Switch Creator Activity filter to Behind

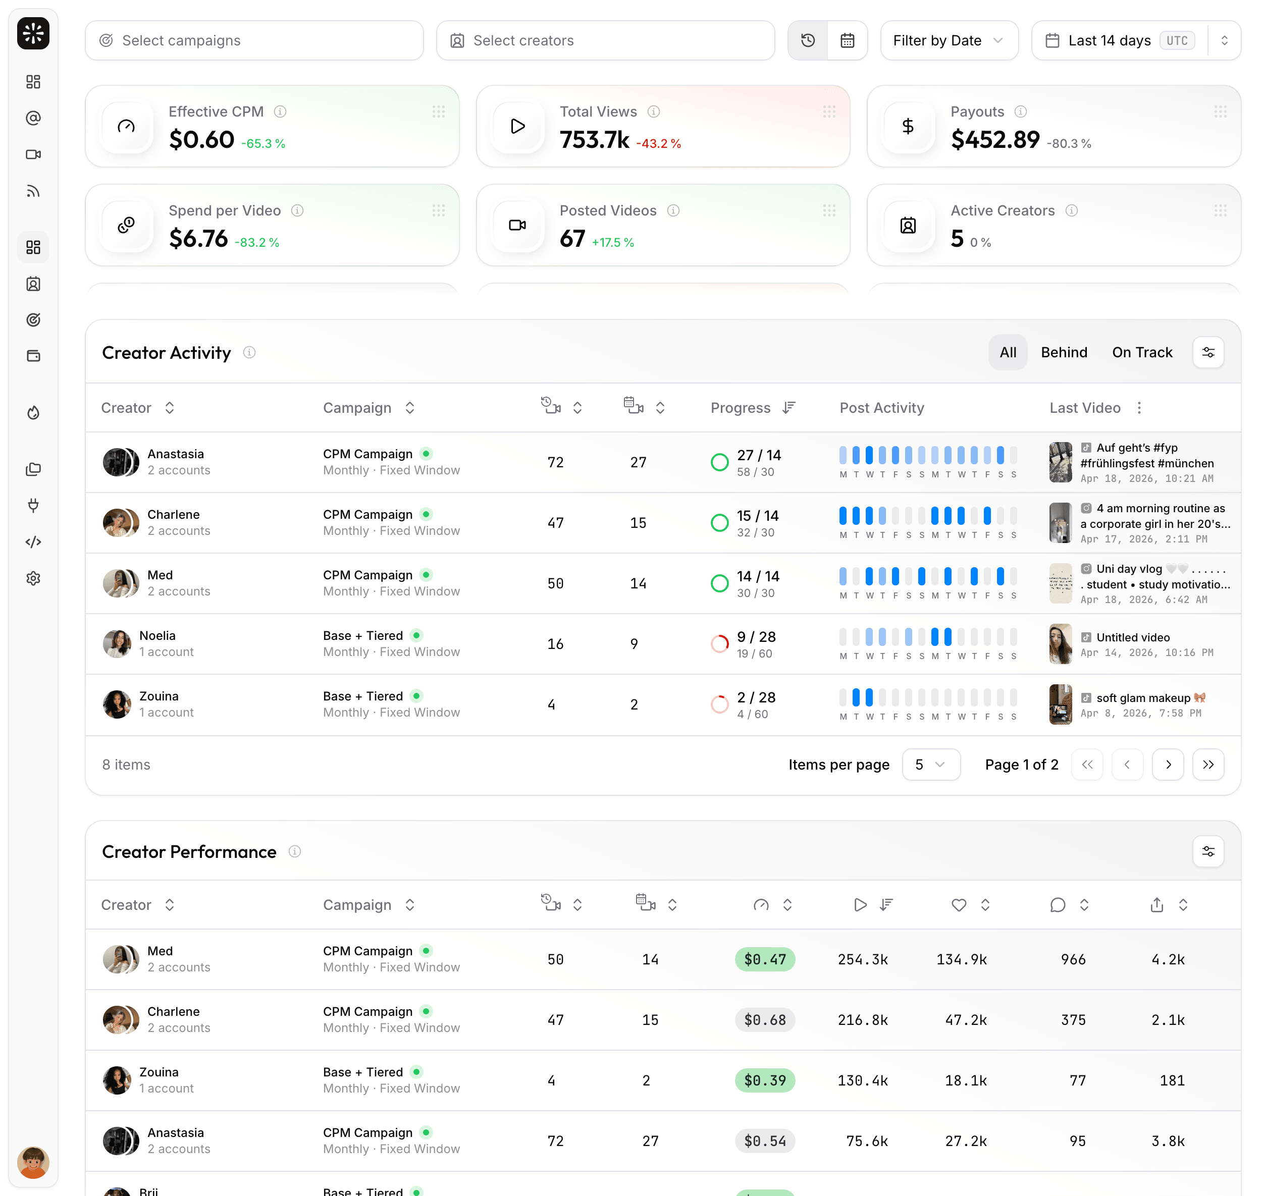[x=1064, y=352]
